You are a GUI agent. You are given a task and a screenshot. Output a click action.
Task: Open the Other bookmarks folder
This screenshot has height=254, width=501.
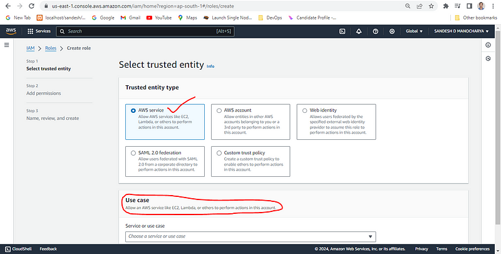point(476,18)
